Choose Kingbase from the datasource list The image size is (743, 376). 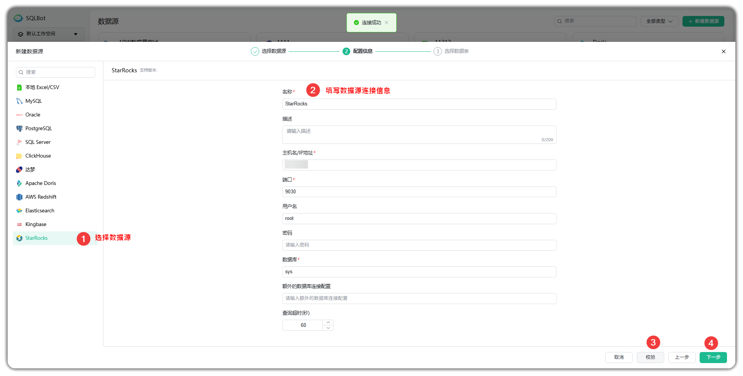click(36, 225)
